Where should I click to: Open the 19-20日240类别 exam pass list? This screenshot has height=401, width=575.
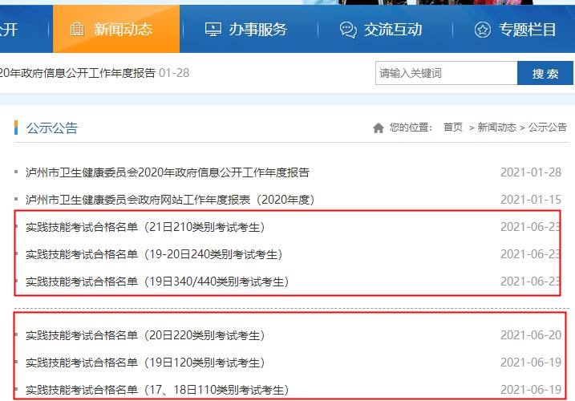pos(154,254)
